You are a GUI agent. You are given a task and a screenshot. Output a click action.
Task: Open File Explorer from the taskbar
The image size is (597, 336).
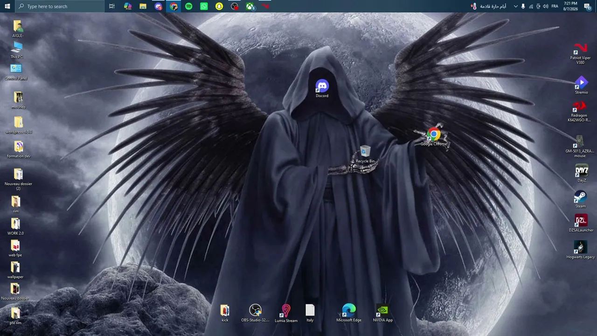point(143,6)
